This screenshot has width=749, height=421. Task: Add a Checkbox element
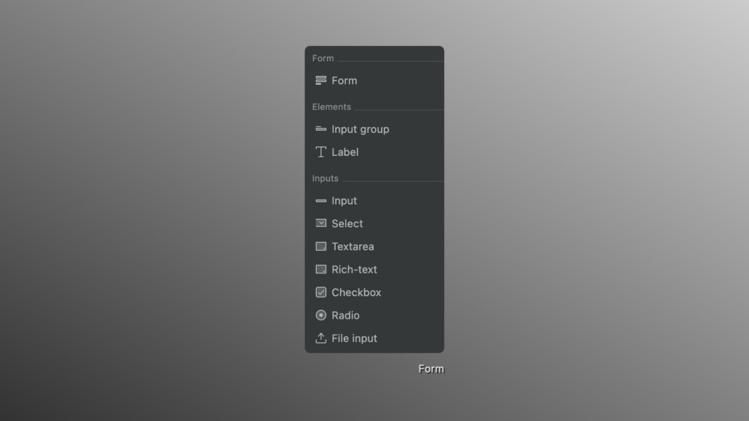coord(374,292)
